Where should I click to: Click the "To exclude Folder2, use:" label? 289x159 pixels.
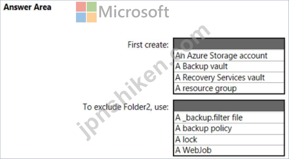coord(126,107)
